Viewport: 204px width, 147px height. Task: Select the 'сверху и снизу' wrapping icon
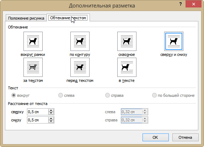[x=174, y=41]
